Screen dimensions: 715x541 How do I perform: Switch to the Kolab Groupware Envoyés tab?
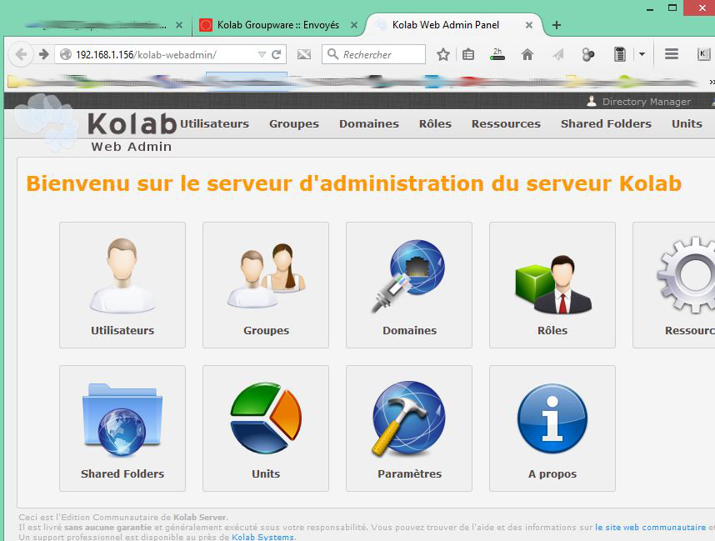pos(277,25)
